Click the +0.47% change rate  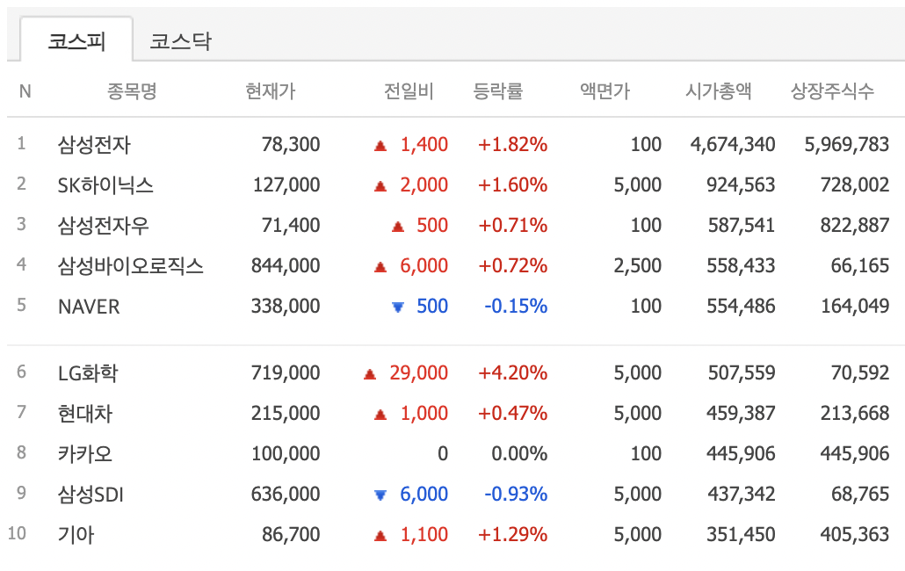[x=512, y=413]
